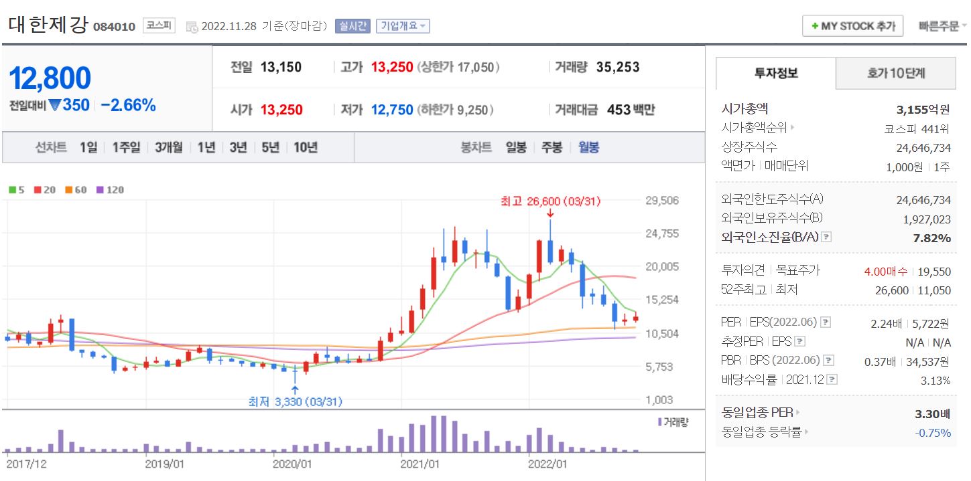The width and height of the screenshot is (971, 481).
Task: Show the 일봉 daily candle chart
Action: click(516, 147)
